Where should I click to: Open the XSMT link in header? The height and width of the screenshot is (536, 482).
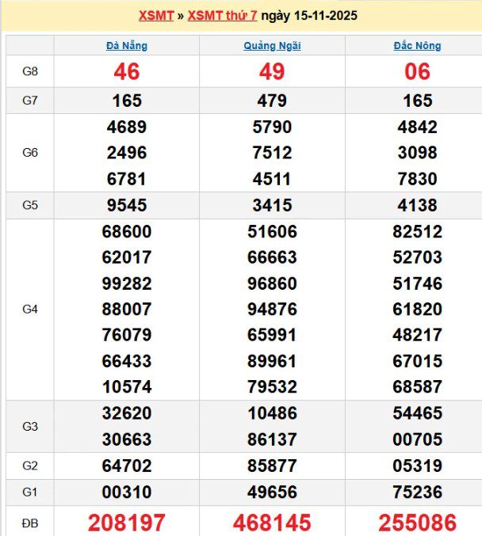coord(155,16)
